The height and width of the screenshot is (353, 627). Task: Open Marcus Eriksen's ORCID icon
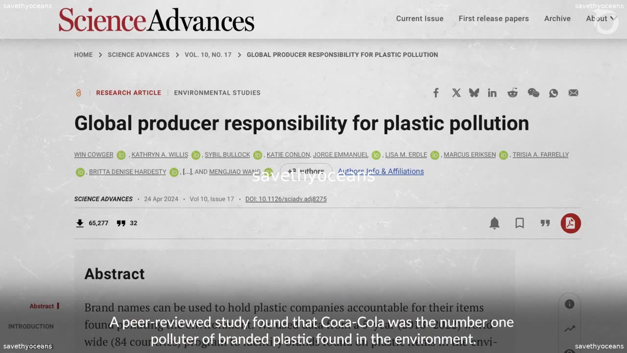tap(504, 155)
